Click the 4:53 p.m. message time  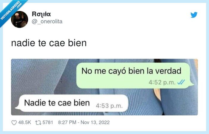(109, 106)
